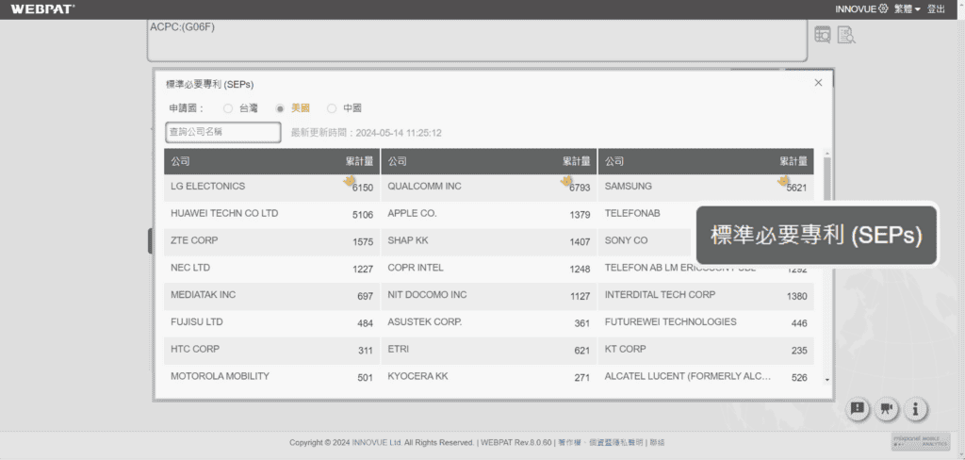Select the 中國 radio button
This screenshot has width=965, height=460.
(x=332, y=108)
